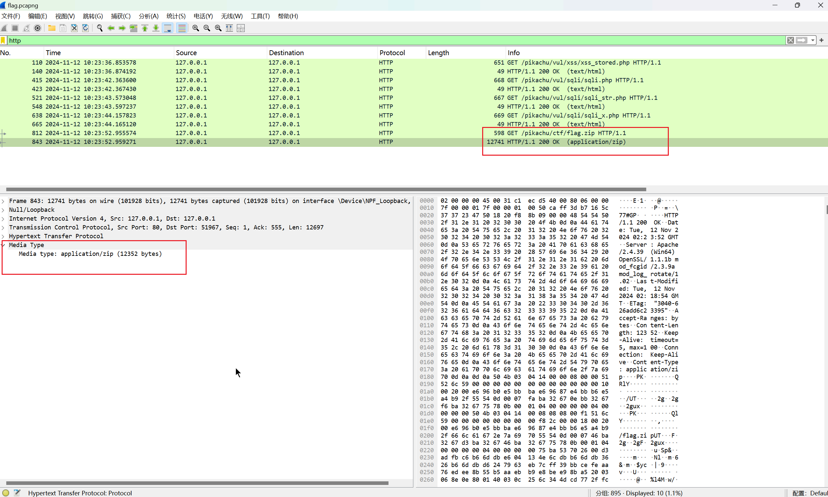Toggle packet list colorize rules button

coord(182,28)
